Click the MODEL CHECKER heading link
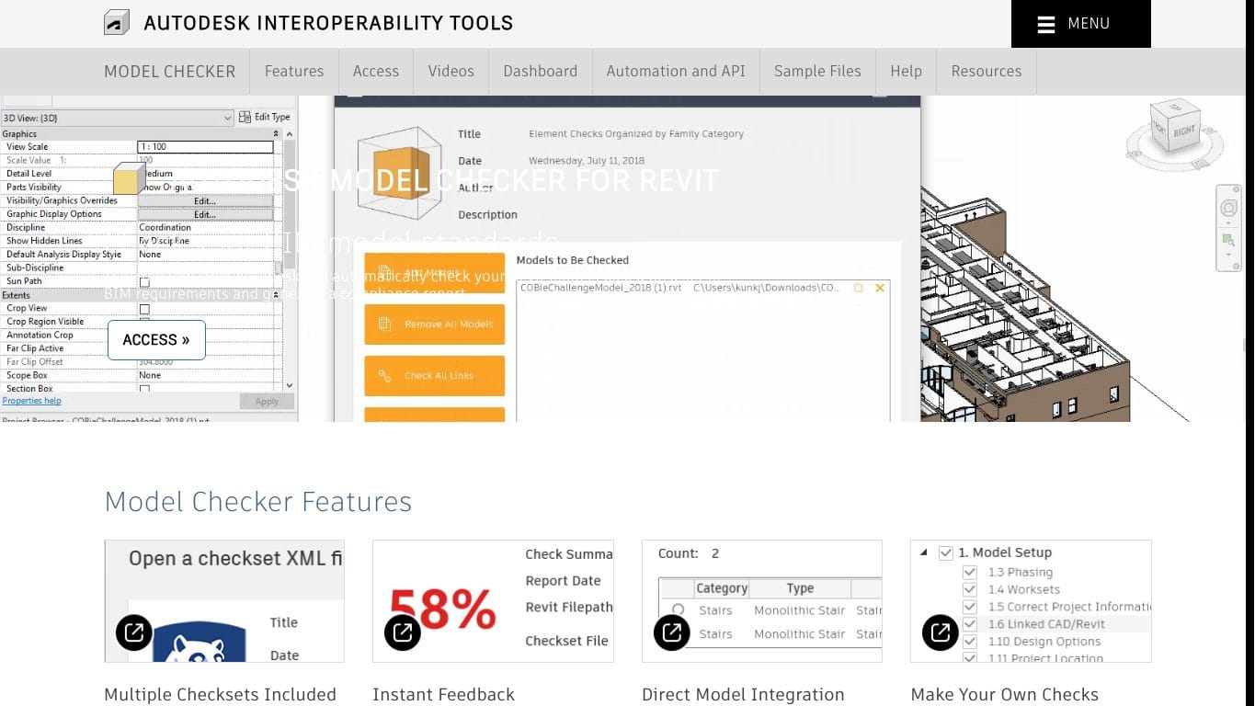Image resolution: width=1255 pixels, height=706 pixels. pyautogui.click(x=170, y=71)
